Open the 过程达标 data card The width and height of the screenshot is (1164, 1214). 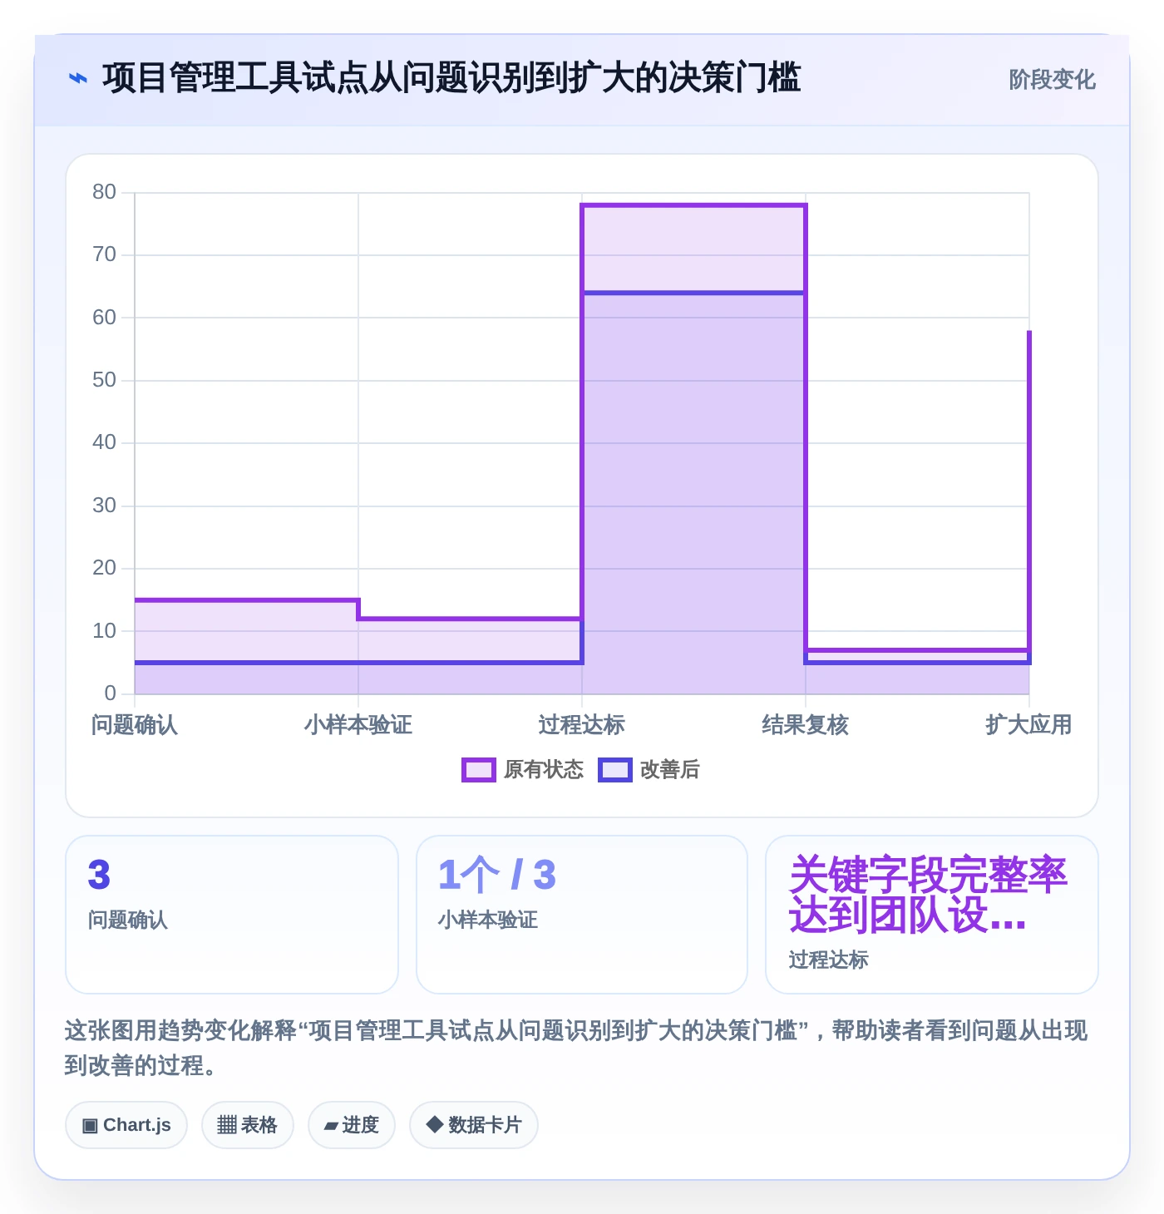point(932,915)
